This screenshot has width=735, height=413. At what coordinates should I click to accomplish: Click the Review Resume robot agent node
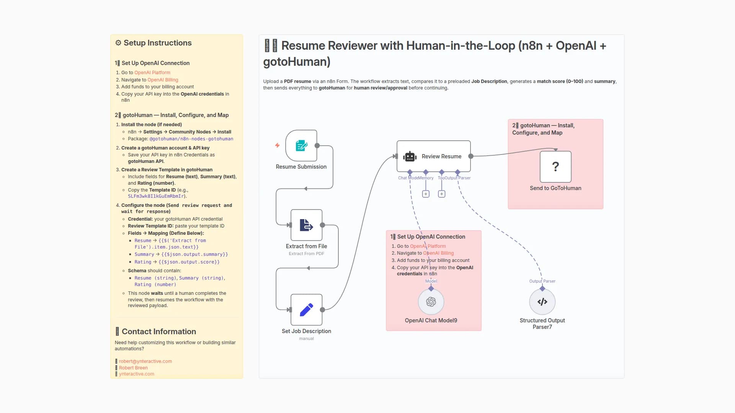click(433, 156)
